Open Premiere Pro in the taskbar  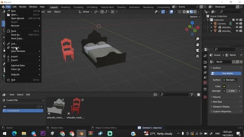[43, 134]
